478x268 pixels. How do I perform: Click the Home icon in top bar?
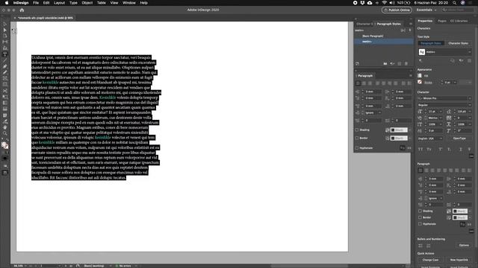[22, 10]
